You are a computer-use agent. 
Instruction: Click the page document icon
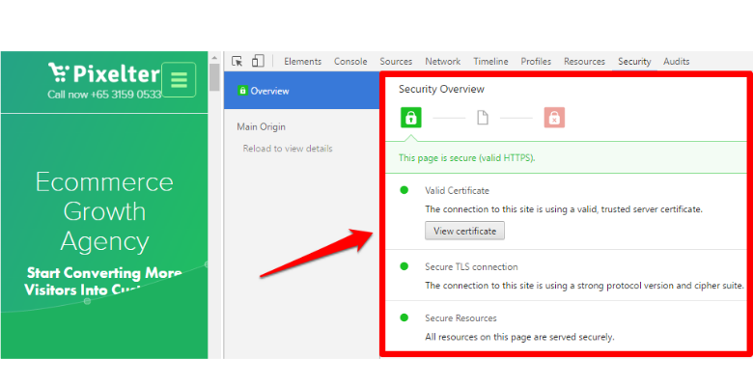pos(483,118)
